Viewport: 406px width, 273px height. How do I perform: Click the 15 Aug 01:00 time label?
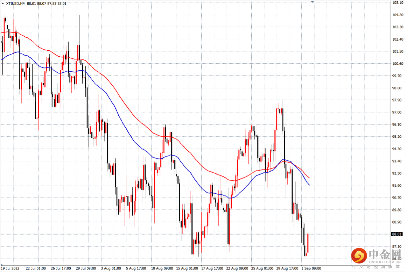coord(187,268)
